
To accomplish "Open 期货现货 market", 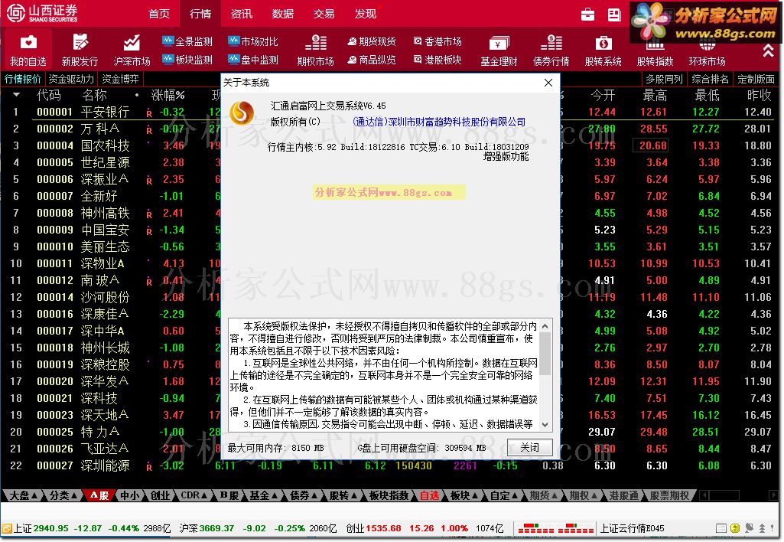I will tap(372, 41).
